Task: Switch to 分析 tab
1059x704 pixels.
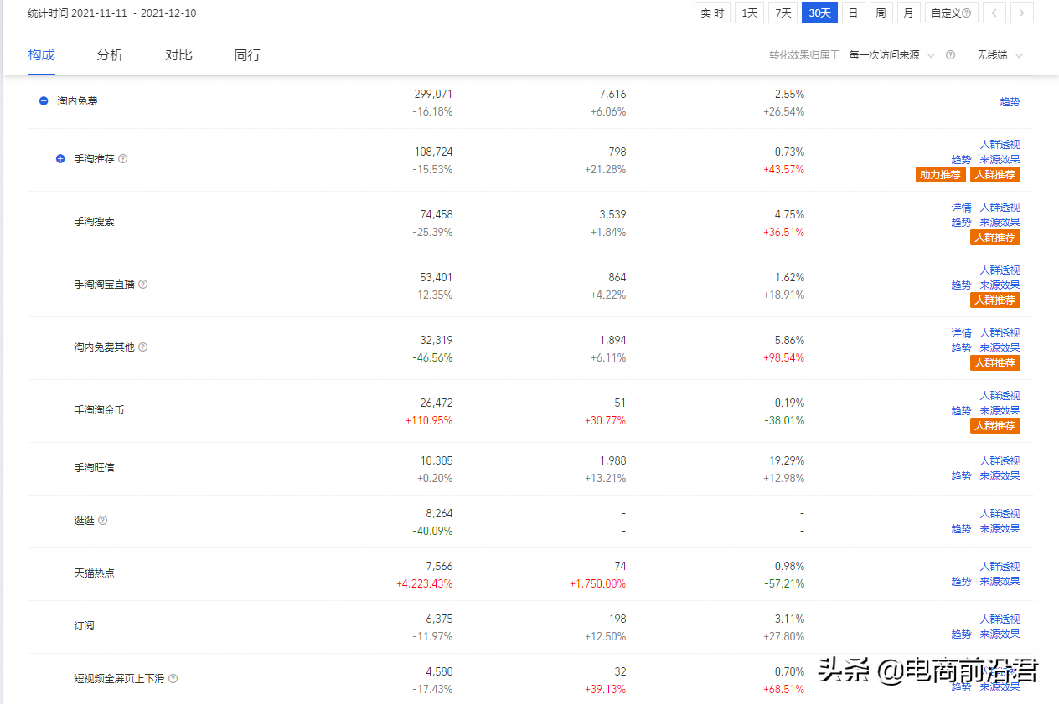Action: 110,54
